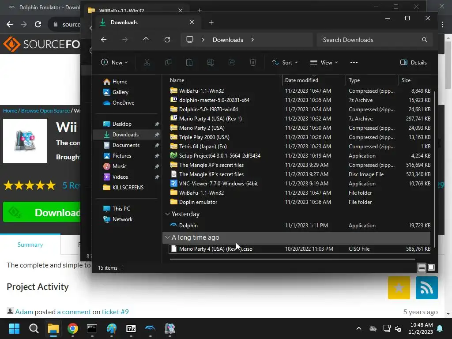
Task: Open the Windows Start menu
Action: pos(14,328)
